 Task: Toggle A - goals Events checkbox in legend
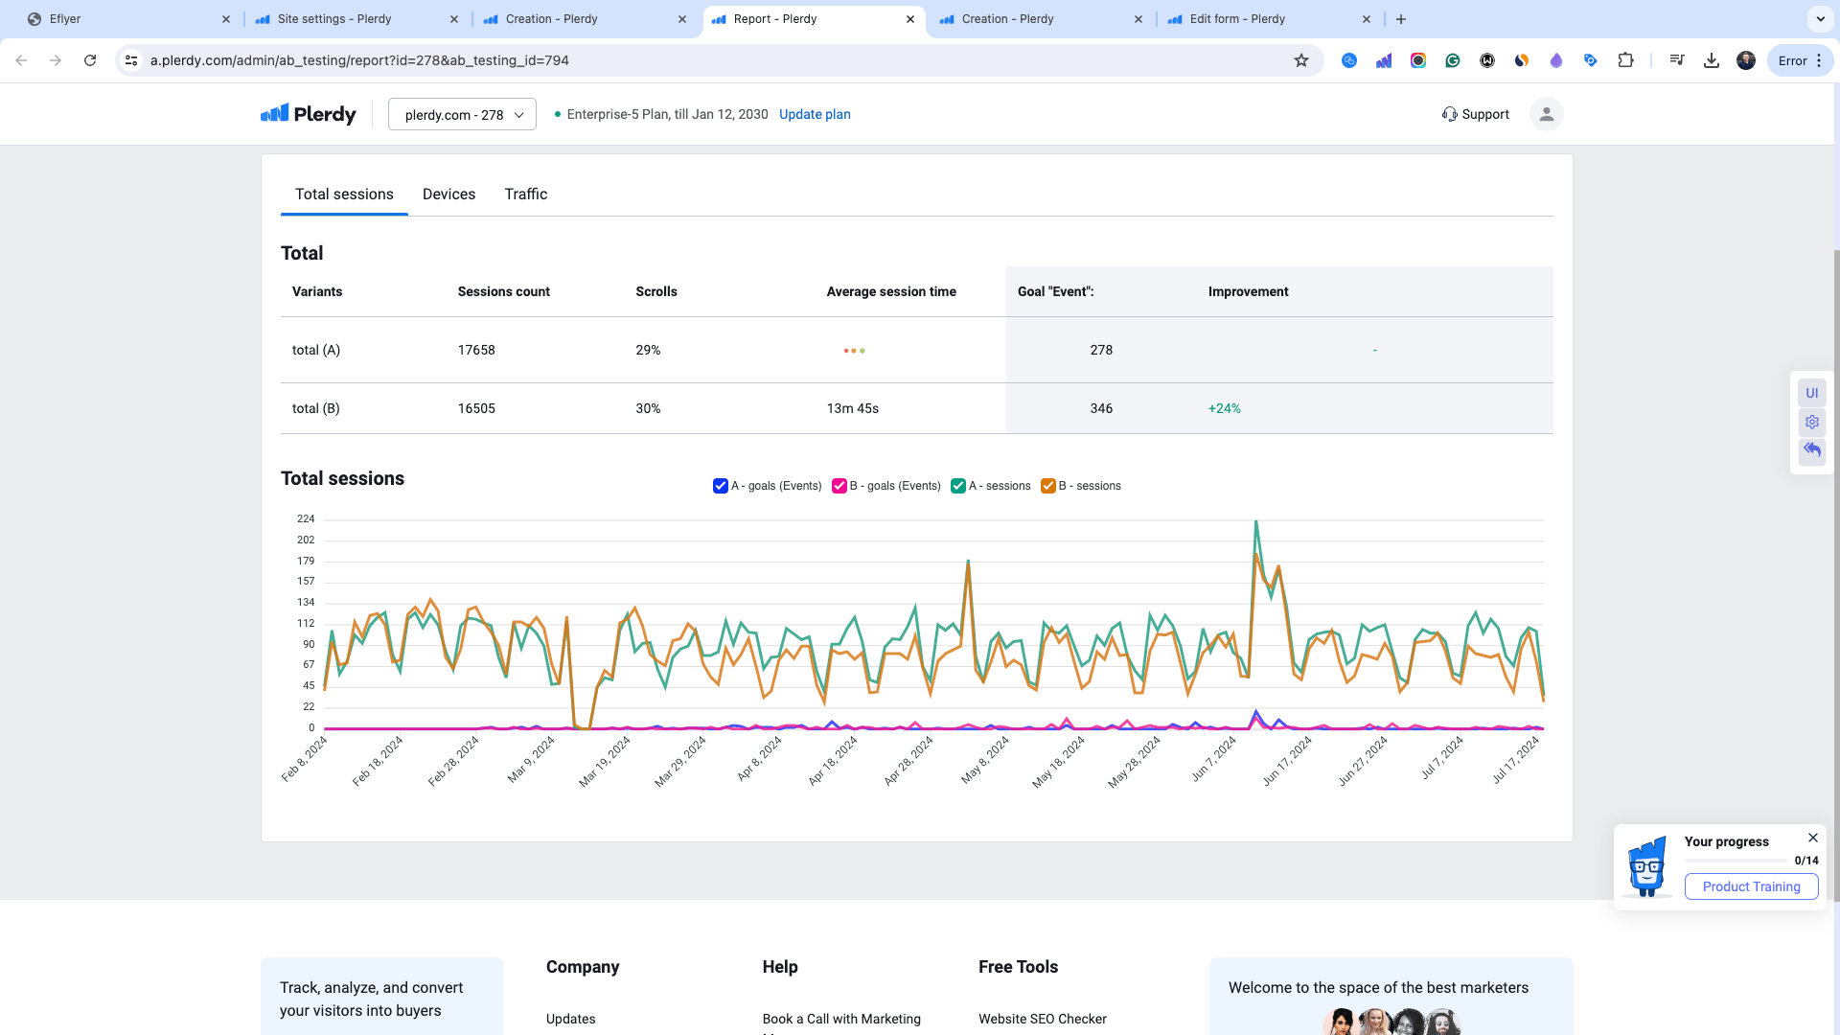coord(721,485)
